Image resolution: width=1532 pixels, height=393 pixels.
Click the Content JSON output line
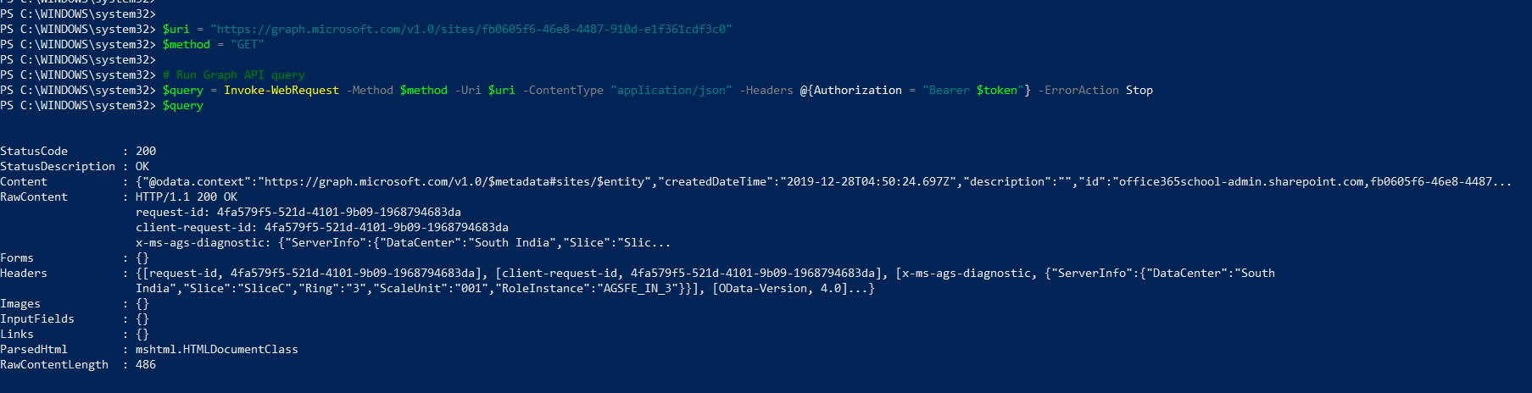823,181
